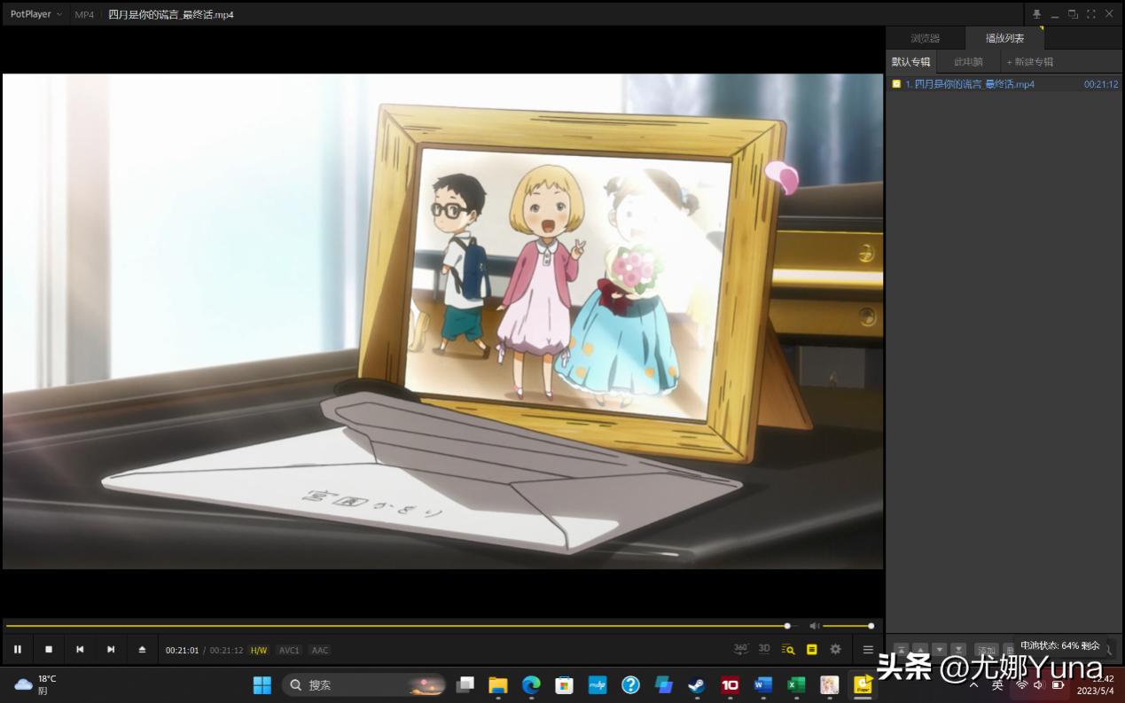Image resolution: width=1125 pixels, height=703 pixels.
Task: Click + 新建专辑 to create album
Action: click(x=1030, y=62)
